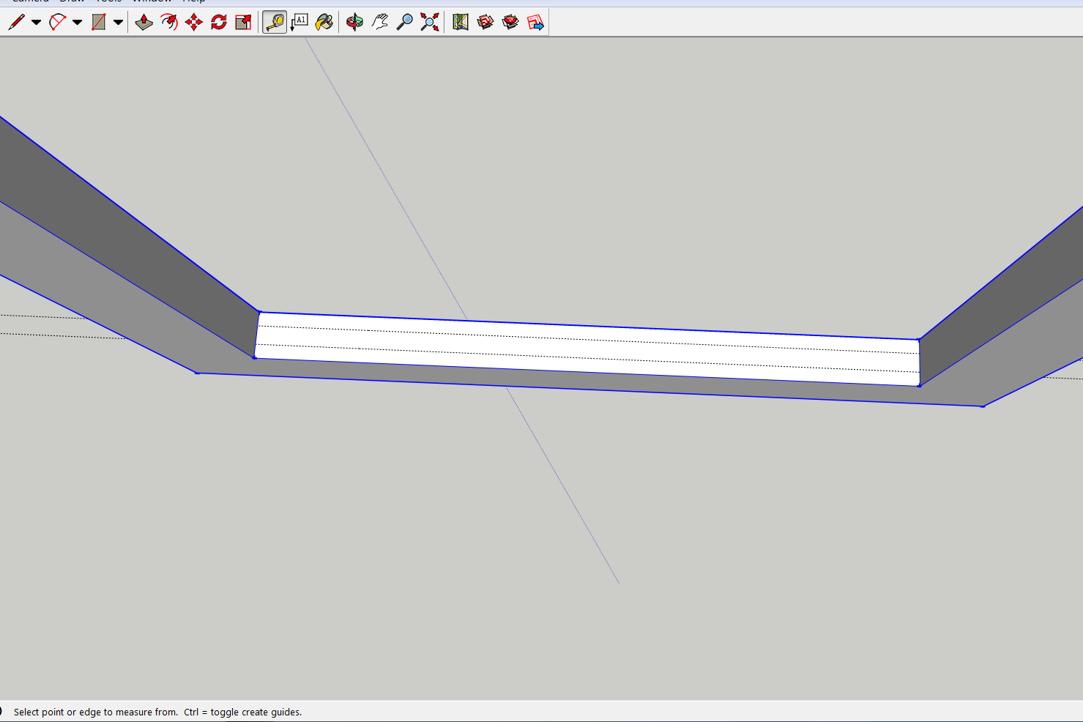Toggle the active Tape Measure tool
1083x722 pixels.
coord(275,22)
